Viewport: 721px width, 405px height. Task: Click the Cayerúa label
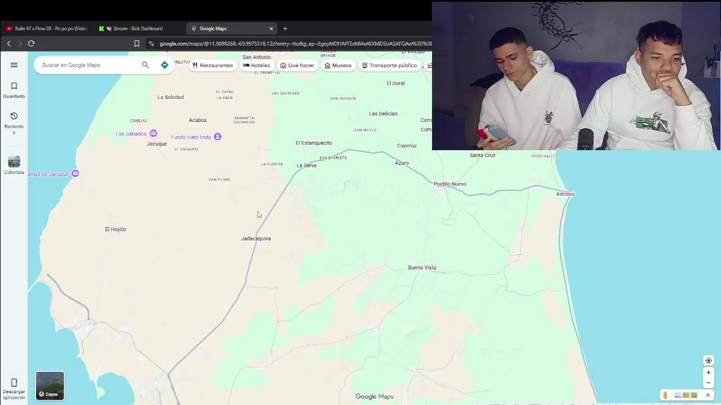coord(407,146)
